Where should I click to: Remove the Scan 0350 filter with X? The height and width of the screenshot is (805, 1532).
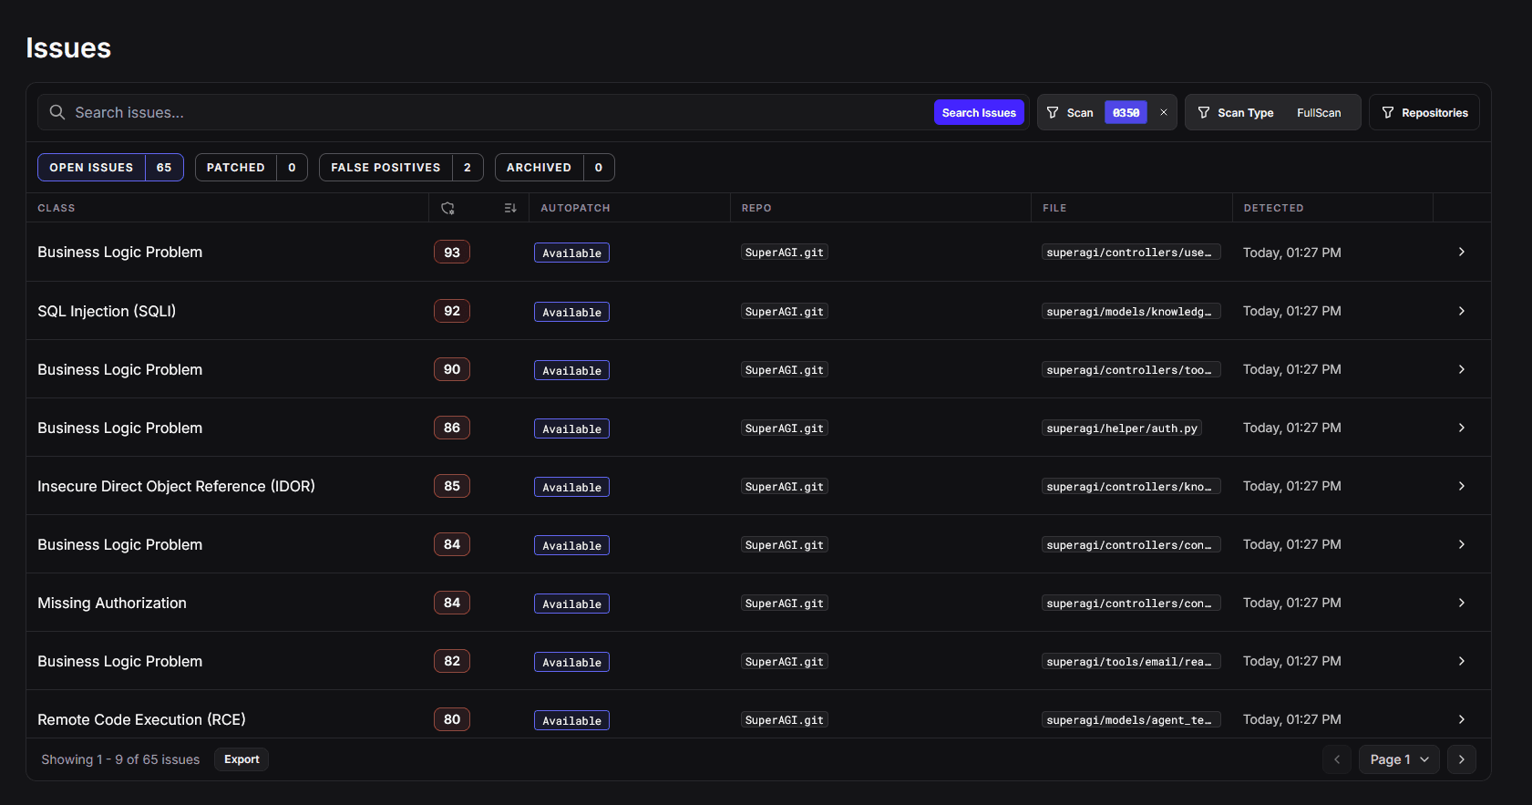[x=1163, y=112]
